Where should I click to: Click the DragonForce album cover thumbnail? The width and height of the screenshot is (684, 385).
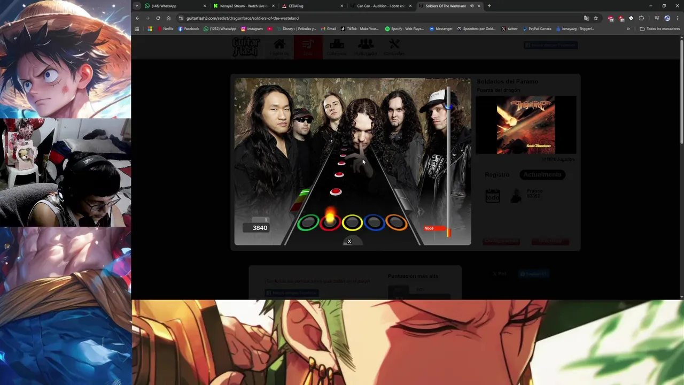pyautogui.click(x=526, y=125)
